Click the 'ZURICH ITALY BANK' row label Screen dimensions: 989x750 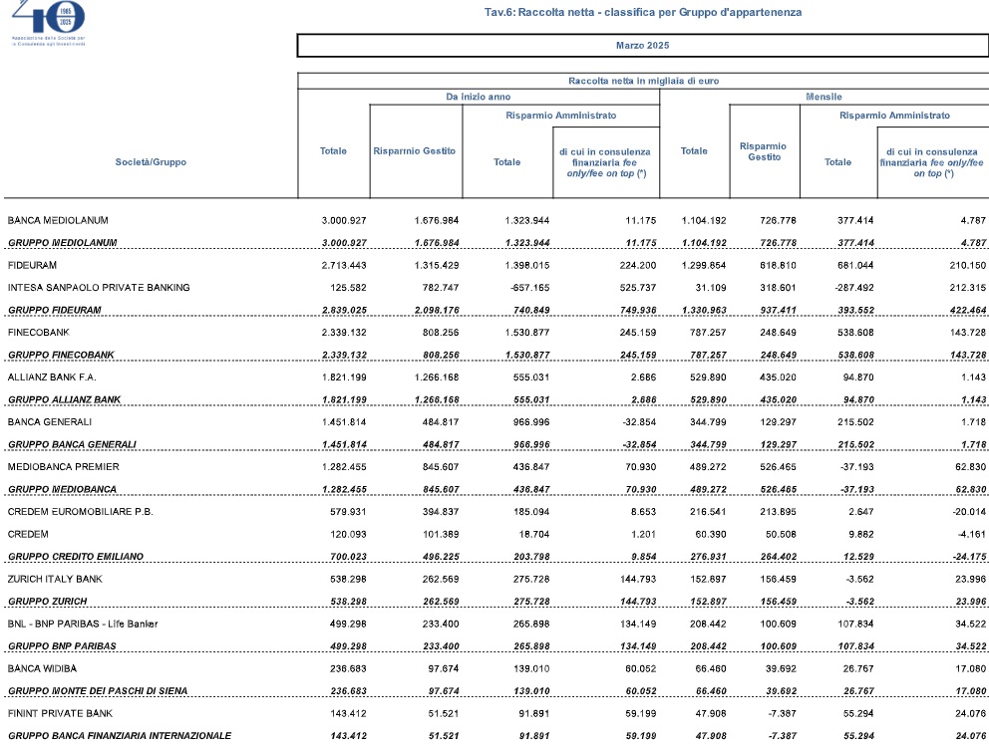click(55, 580)
